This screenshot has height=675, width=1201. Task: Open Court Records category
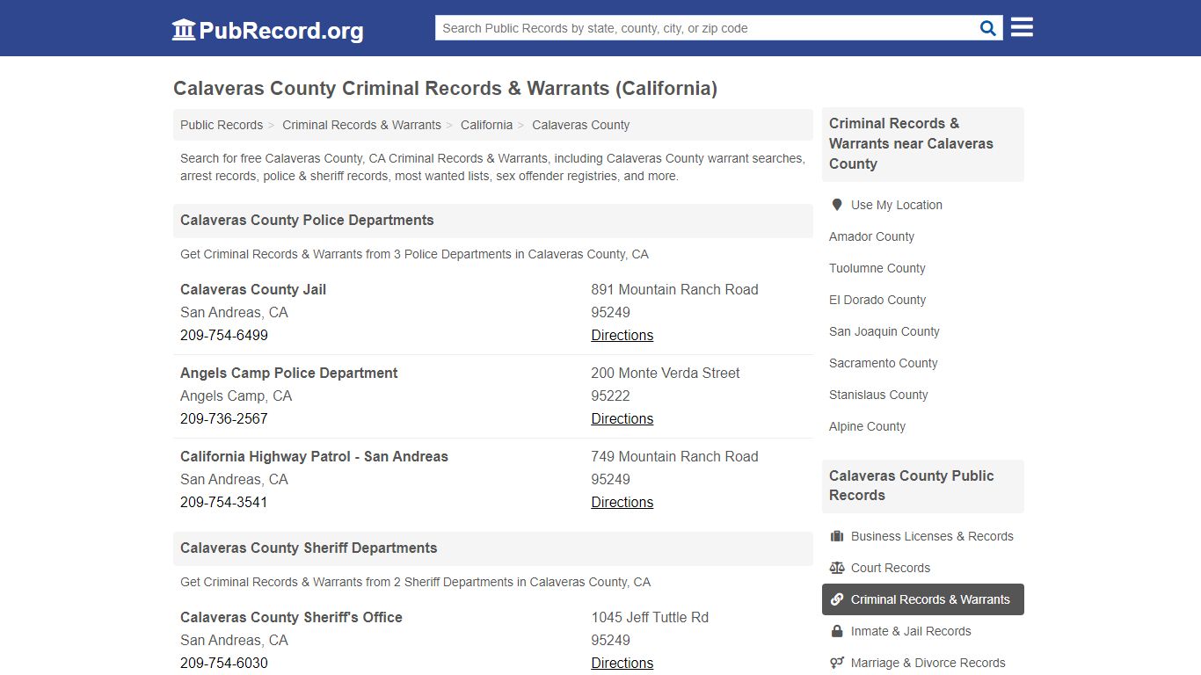click(891, 568)
